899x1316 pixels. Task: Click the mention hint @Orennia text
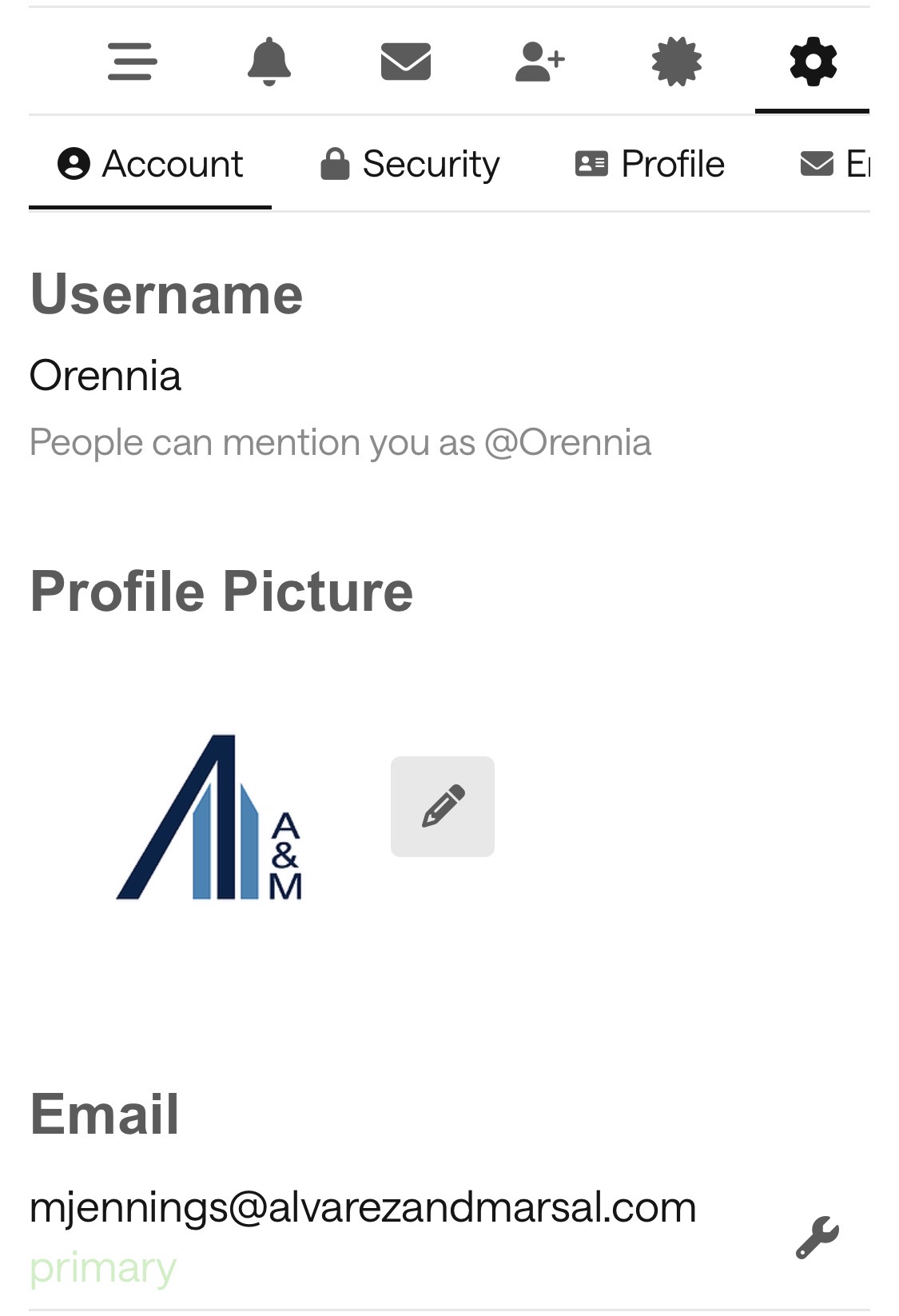567,442
